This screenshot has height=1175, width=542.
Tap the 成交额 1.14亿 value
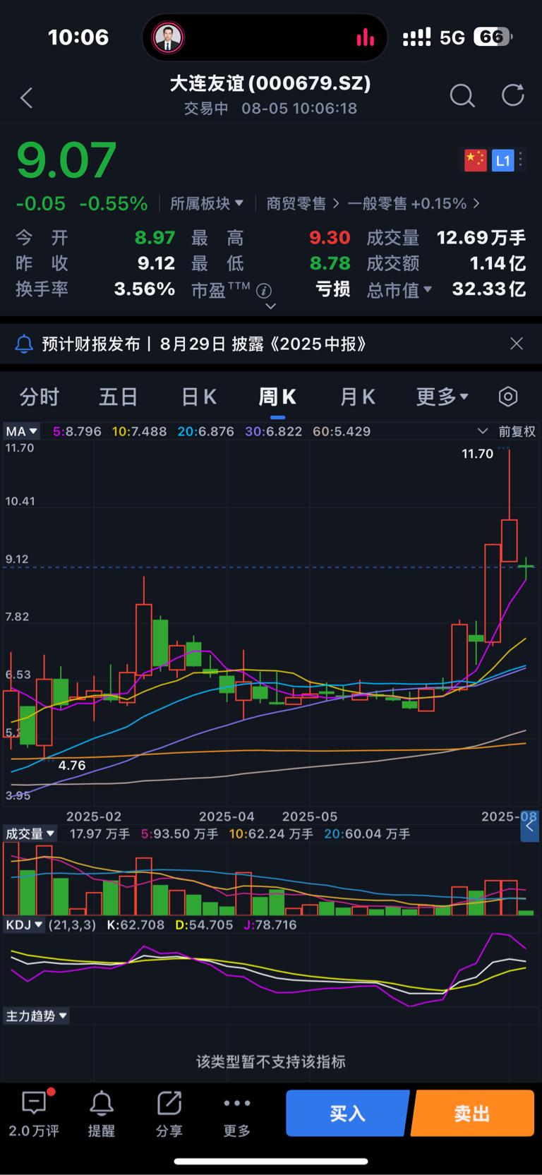tap(498, 263)
